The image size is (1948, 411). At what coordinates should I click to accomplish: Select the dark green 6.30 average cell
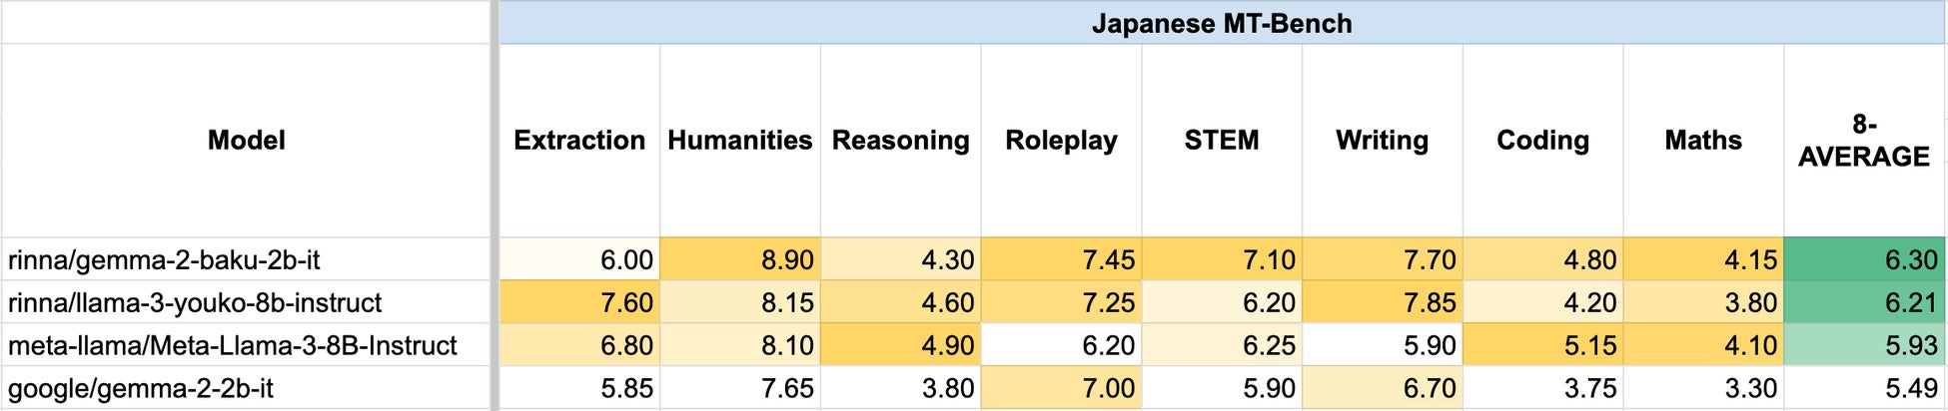tap(1864, 259)
